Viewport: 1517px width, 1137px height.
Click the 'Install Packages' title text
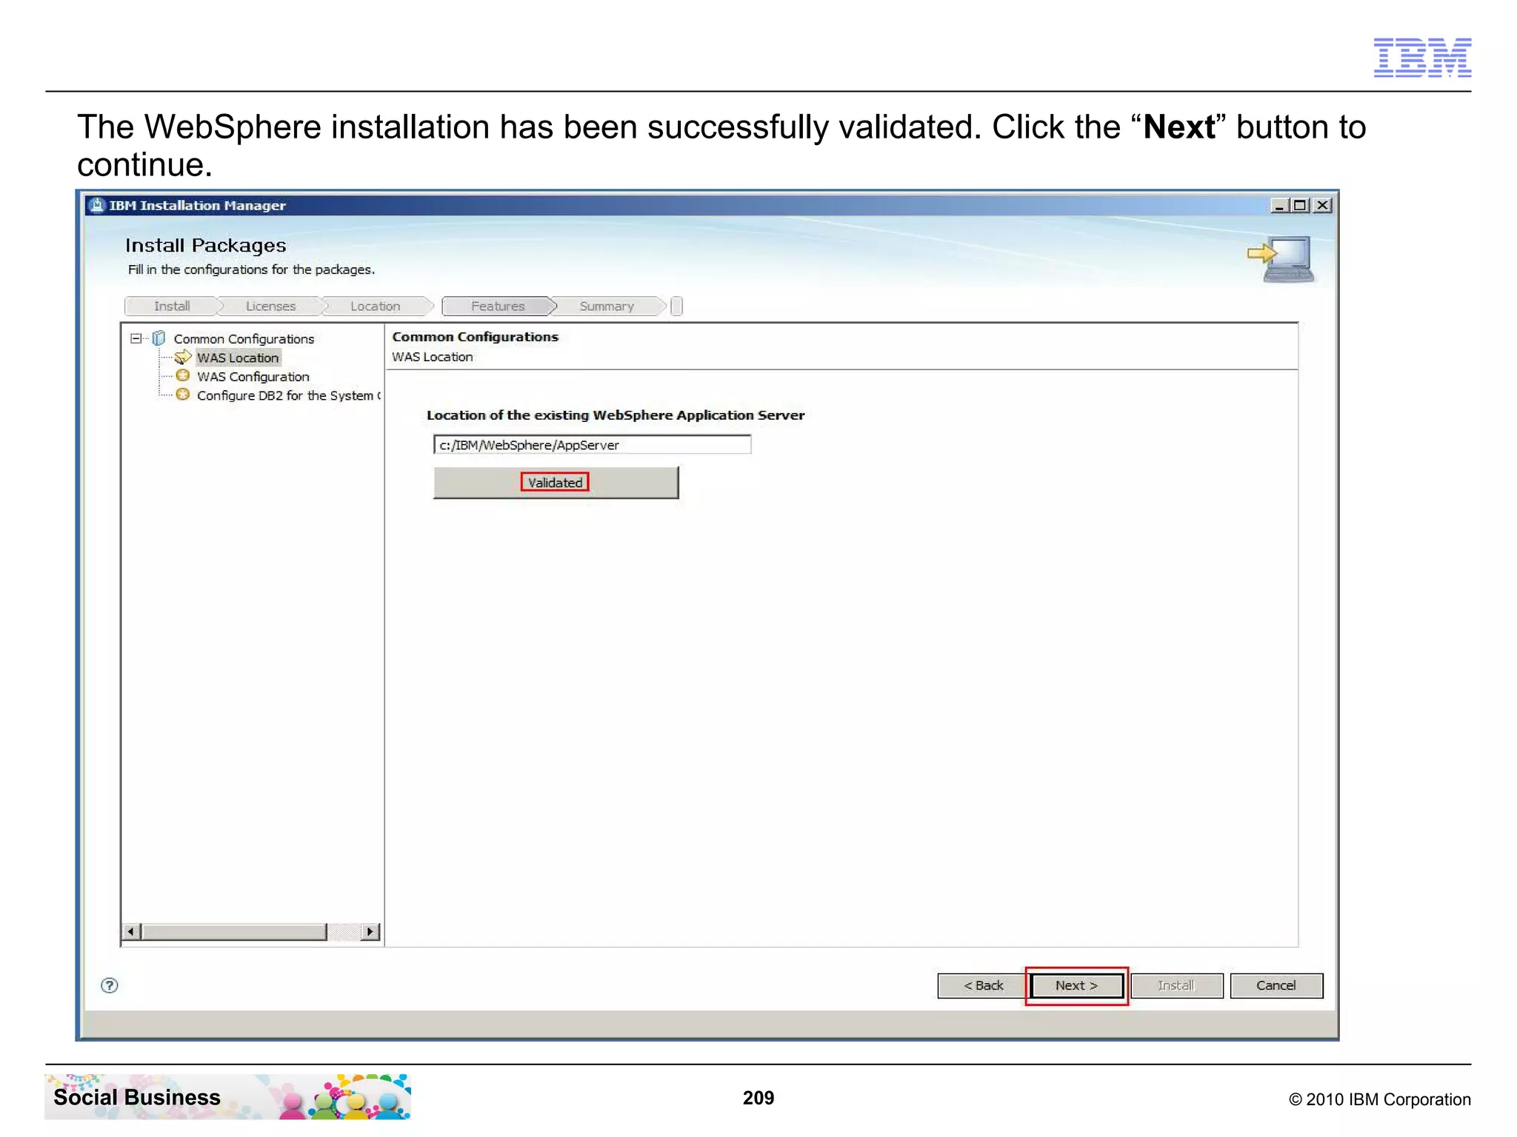(205, 245)
